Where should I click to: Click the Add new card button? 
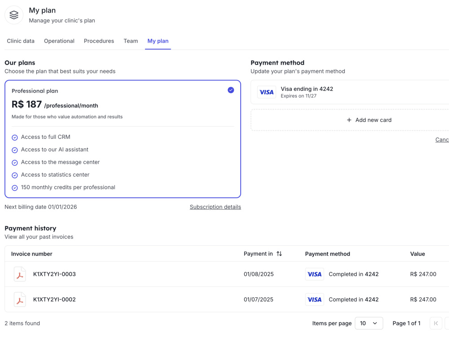[350, 120]
